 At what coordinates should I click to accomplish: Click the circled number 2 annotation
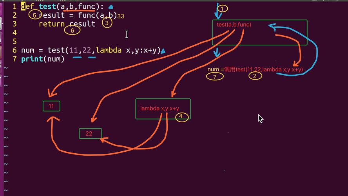(x=255, y=76)
